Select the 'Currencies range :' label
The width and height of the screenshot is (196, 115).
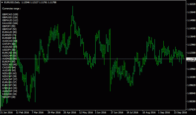point(12,9)
